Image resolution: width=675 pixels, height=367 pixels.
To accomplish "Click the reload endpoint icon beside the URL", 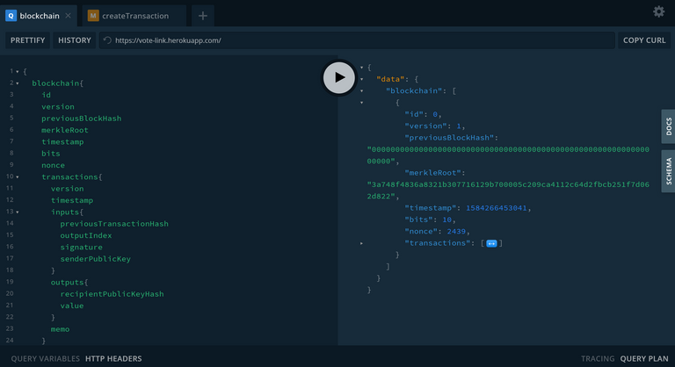I will pyautogui.click(x=107, y=40).
